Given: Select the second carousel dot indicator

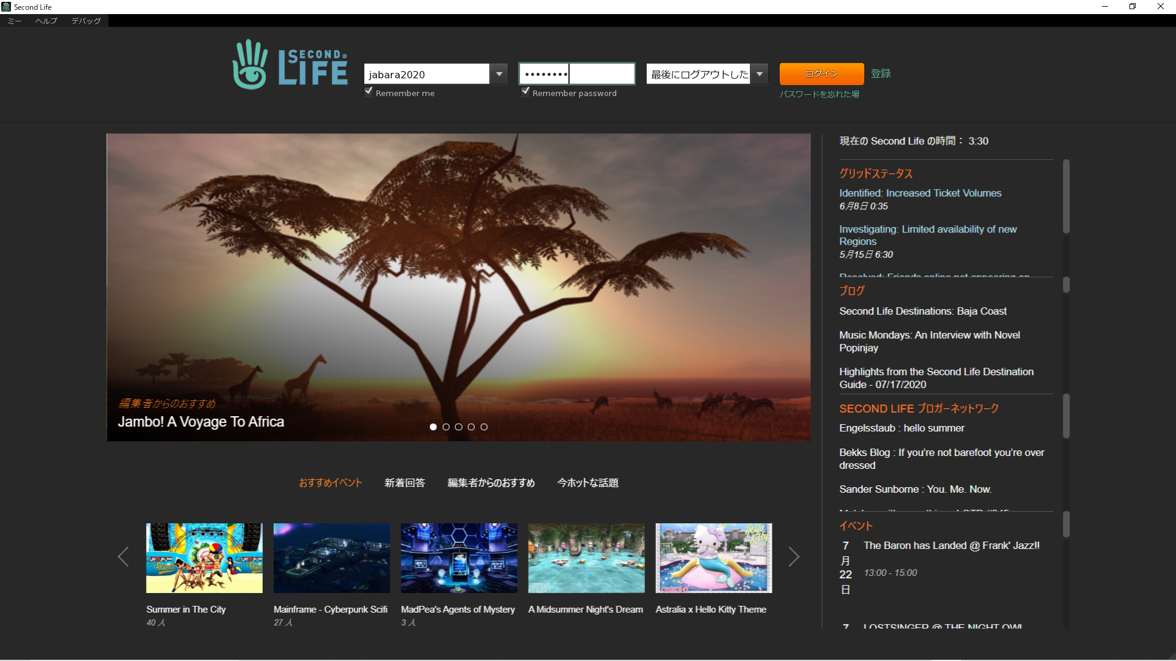Looking at the screenshot, I should (x=446, y=427).
